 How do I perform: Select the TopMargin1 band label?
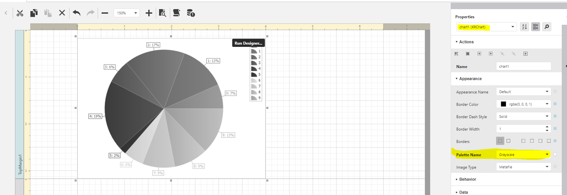(20, 164)
